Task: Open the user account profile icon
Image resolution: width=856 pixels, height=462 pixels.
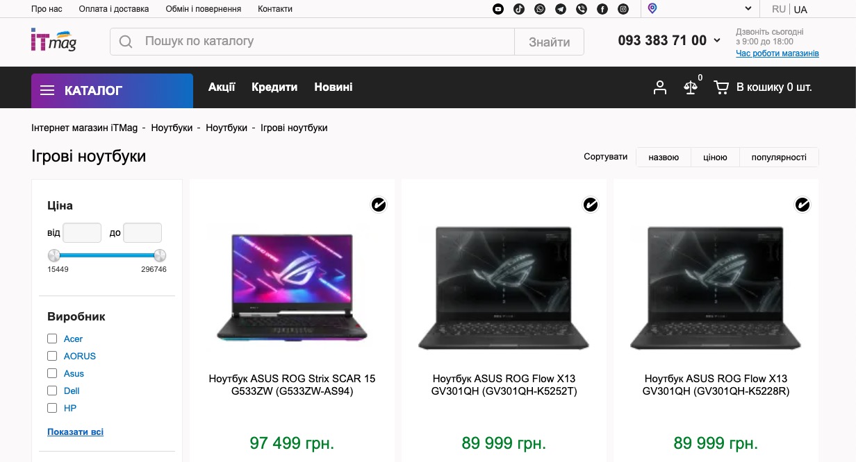Action: click(x=660, y=87)
